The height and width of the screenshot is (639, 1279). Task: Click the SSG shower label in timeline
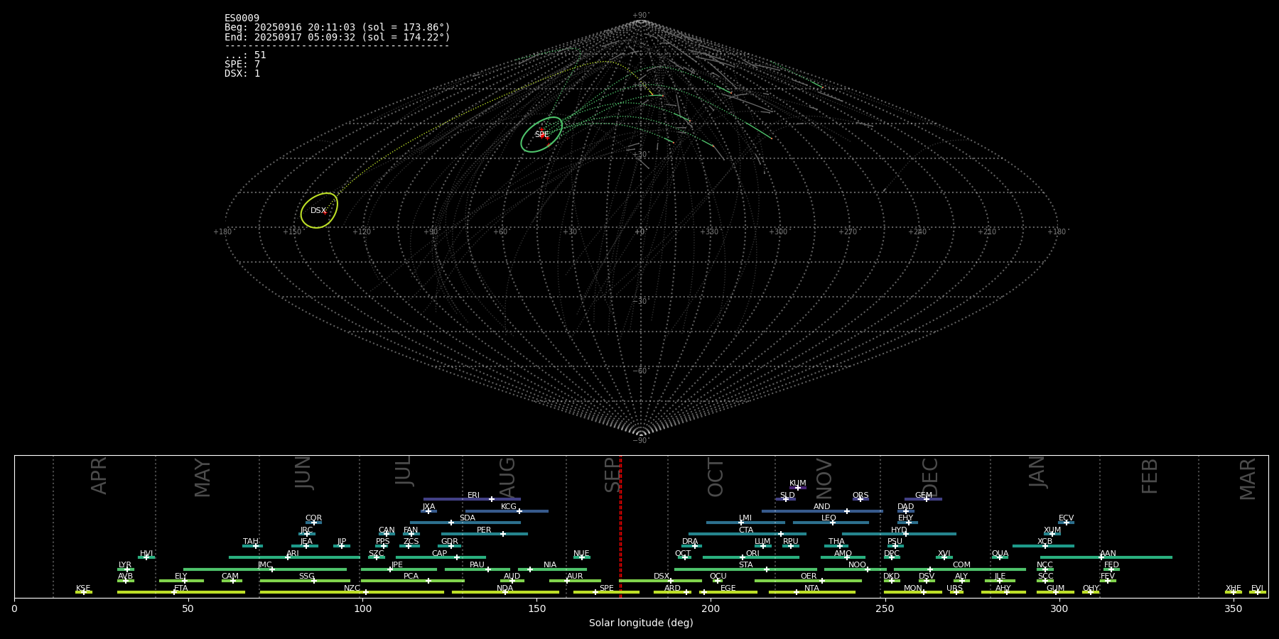point(306,577)
